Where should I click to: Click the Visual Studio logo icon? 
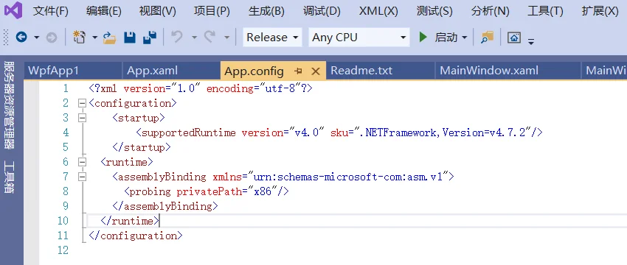click(13, 11)
